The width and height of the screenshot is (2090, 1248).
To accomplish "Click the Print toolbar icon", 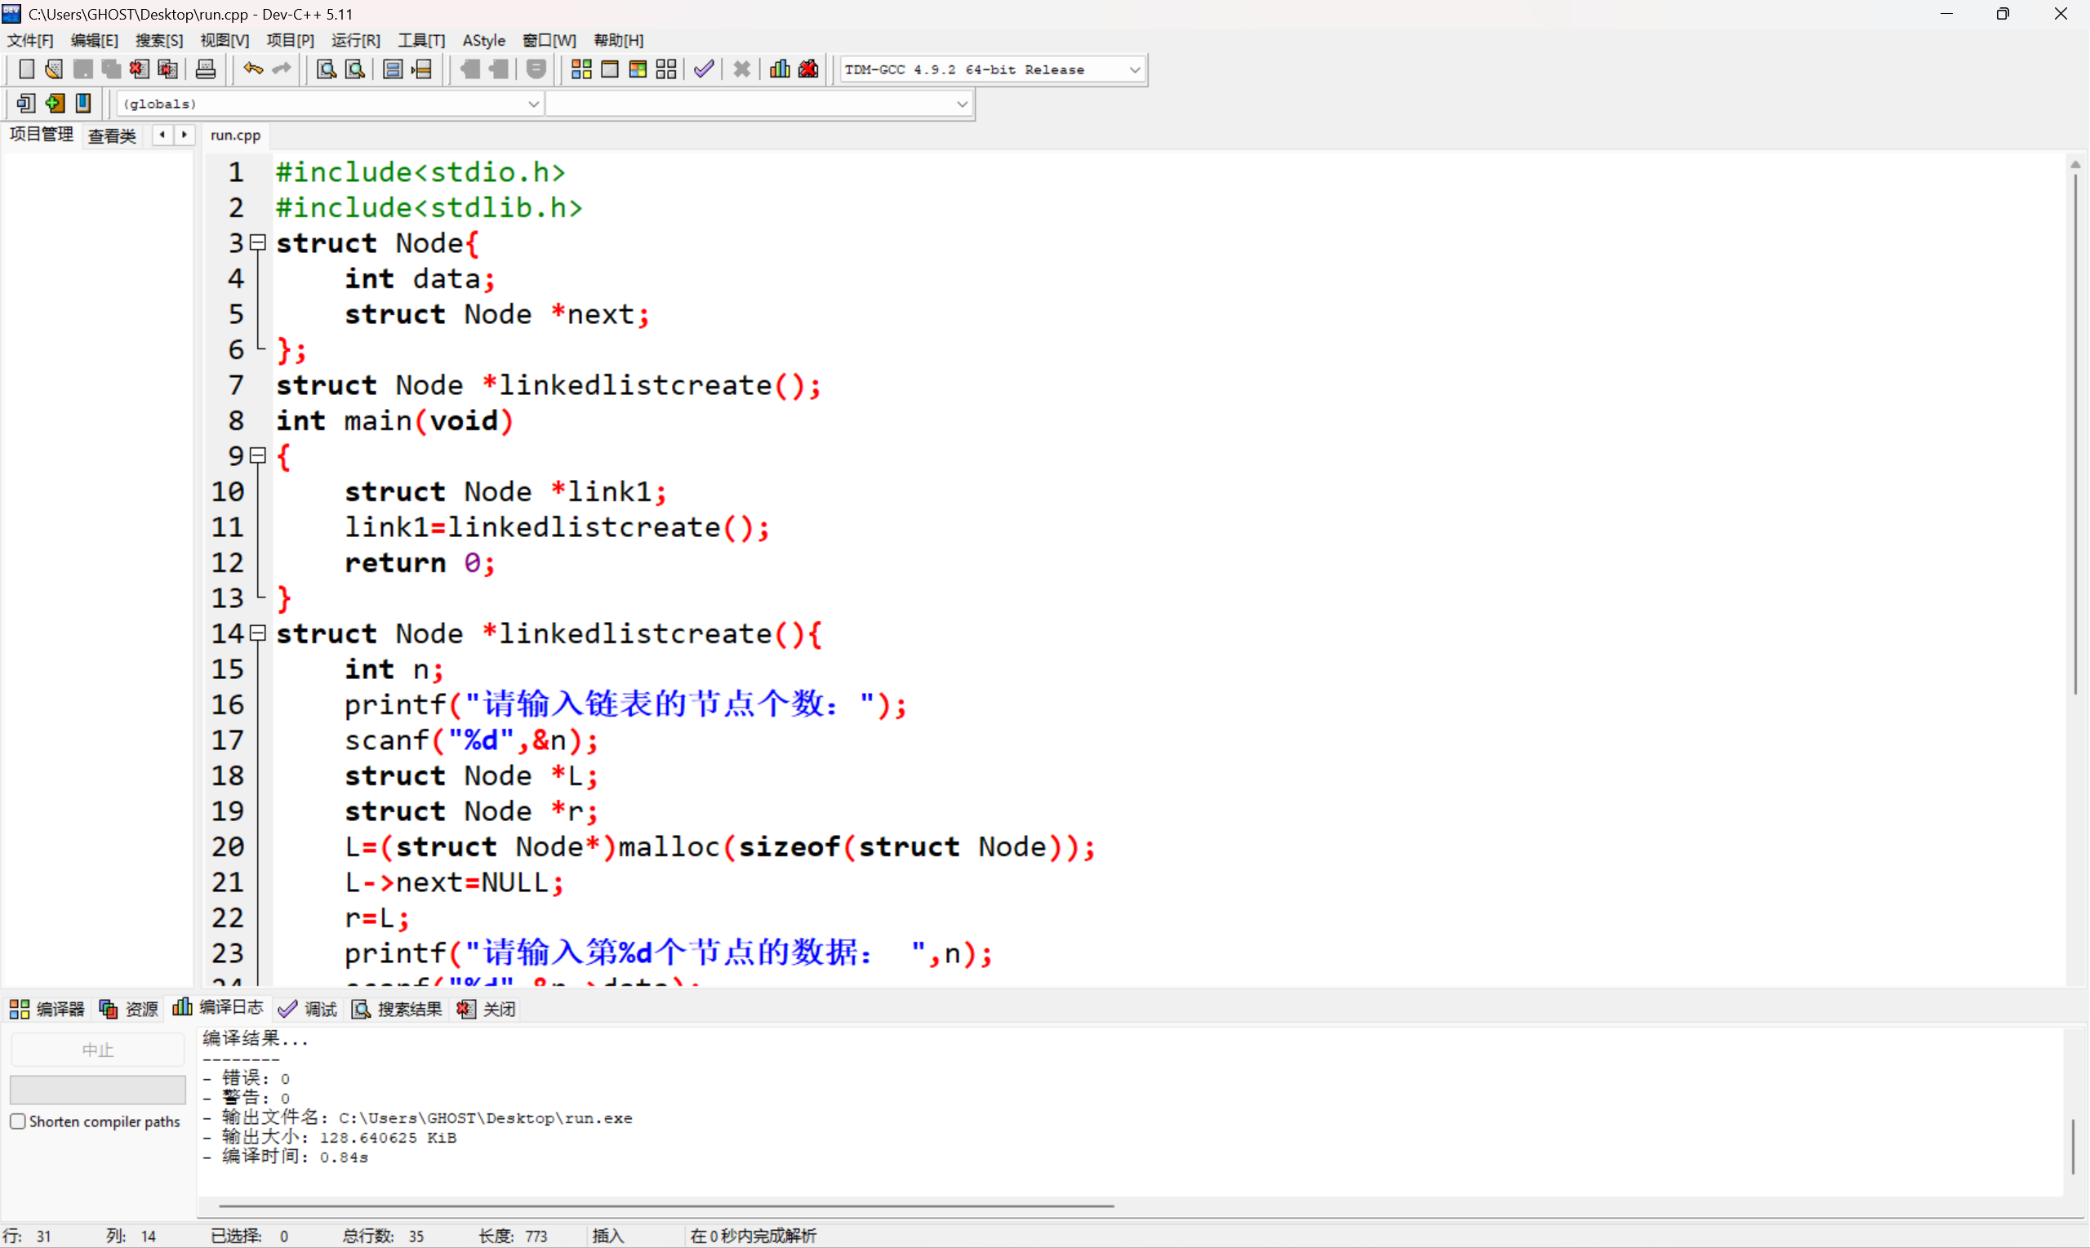I will (x=205, y=70).
